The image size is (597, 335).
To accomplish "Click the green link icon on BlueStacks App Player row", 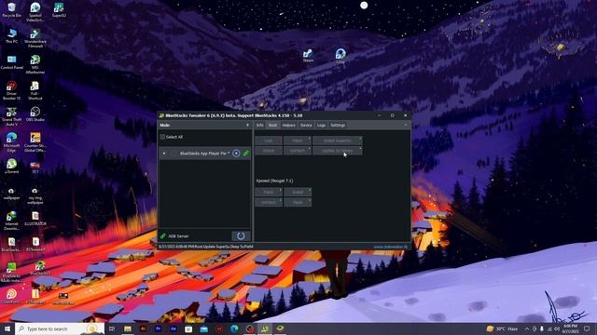I will (x=246, y=153).
